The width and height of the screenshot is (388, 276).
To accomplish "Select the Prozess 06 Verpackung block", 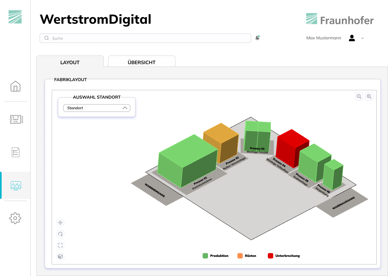I will (x=333, y=174).
